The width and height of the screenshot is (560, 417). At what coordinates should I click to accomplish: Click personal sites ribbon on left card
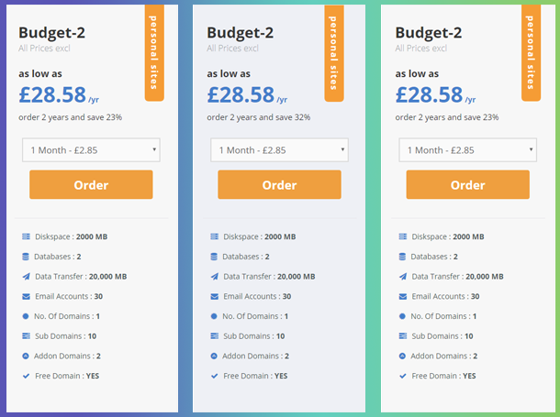click(154, 52)
